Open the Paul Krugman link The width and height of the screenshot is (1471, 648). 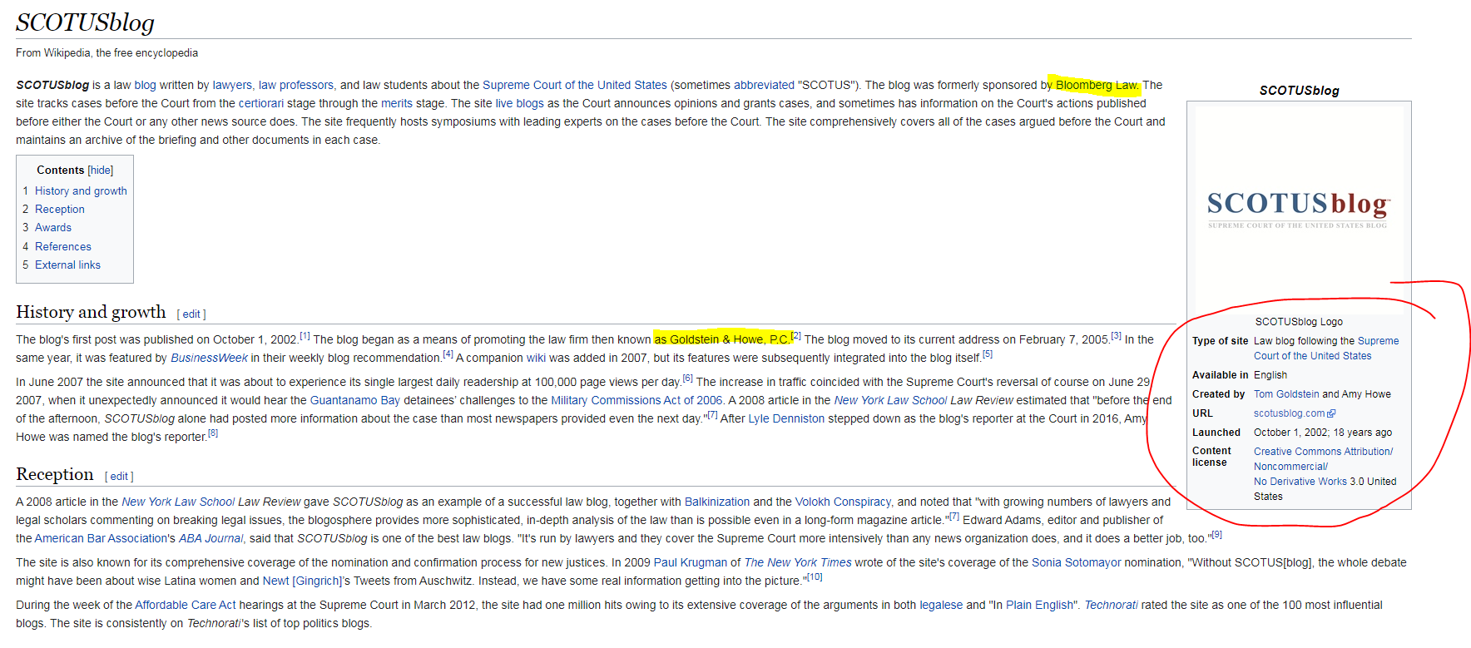pos(691,562)
